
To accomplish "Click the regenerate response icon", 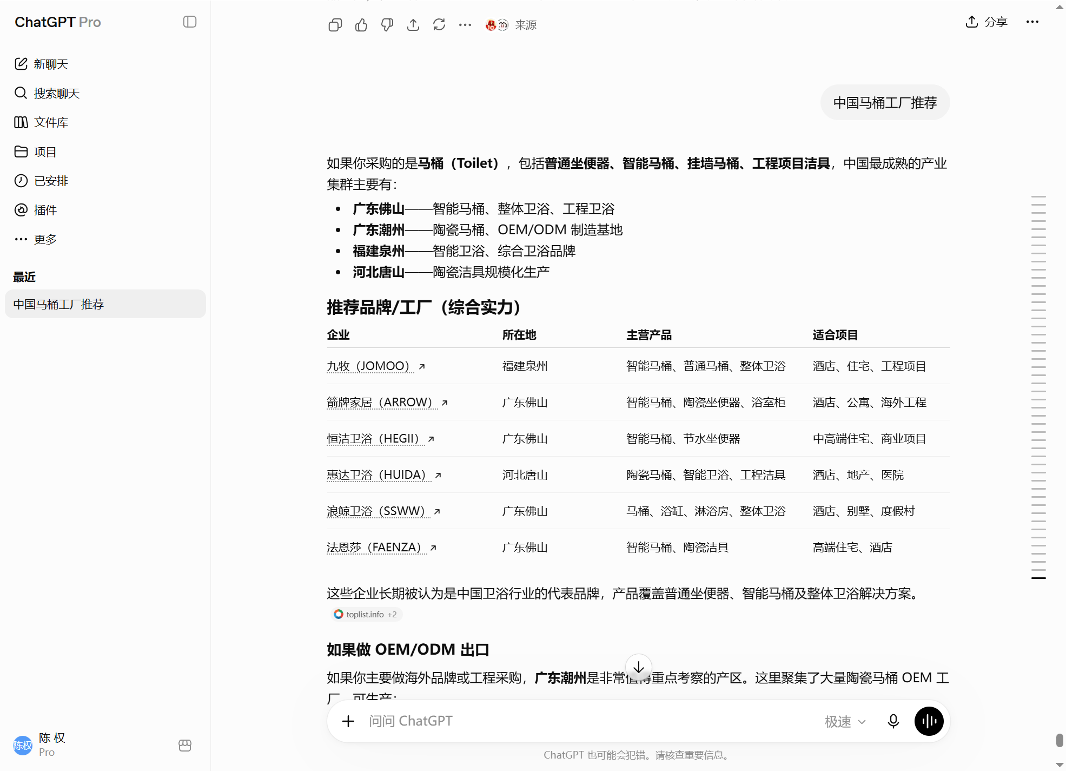I will click(439, 25).
